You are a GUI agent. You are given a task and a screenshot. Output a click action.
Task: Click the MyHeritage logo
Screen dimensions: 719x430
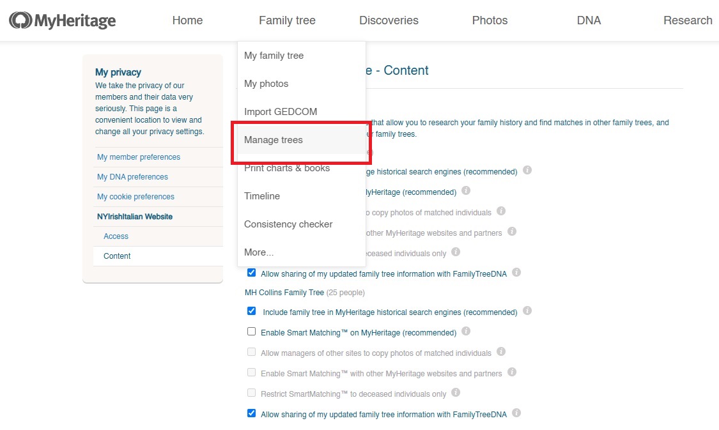(63, 20)
